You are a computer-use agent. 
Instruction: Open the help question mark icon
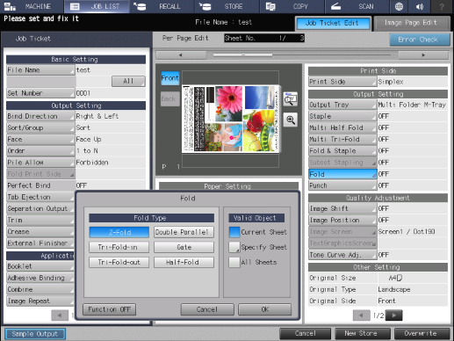pyautogui.click(x=442, y=6)
